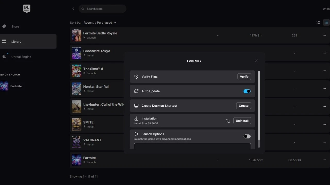The image size is (330, 185).
Task: Uninstall Fortnite
Action: point(242,121)
